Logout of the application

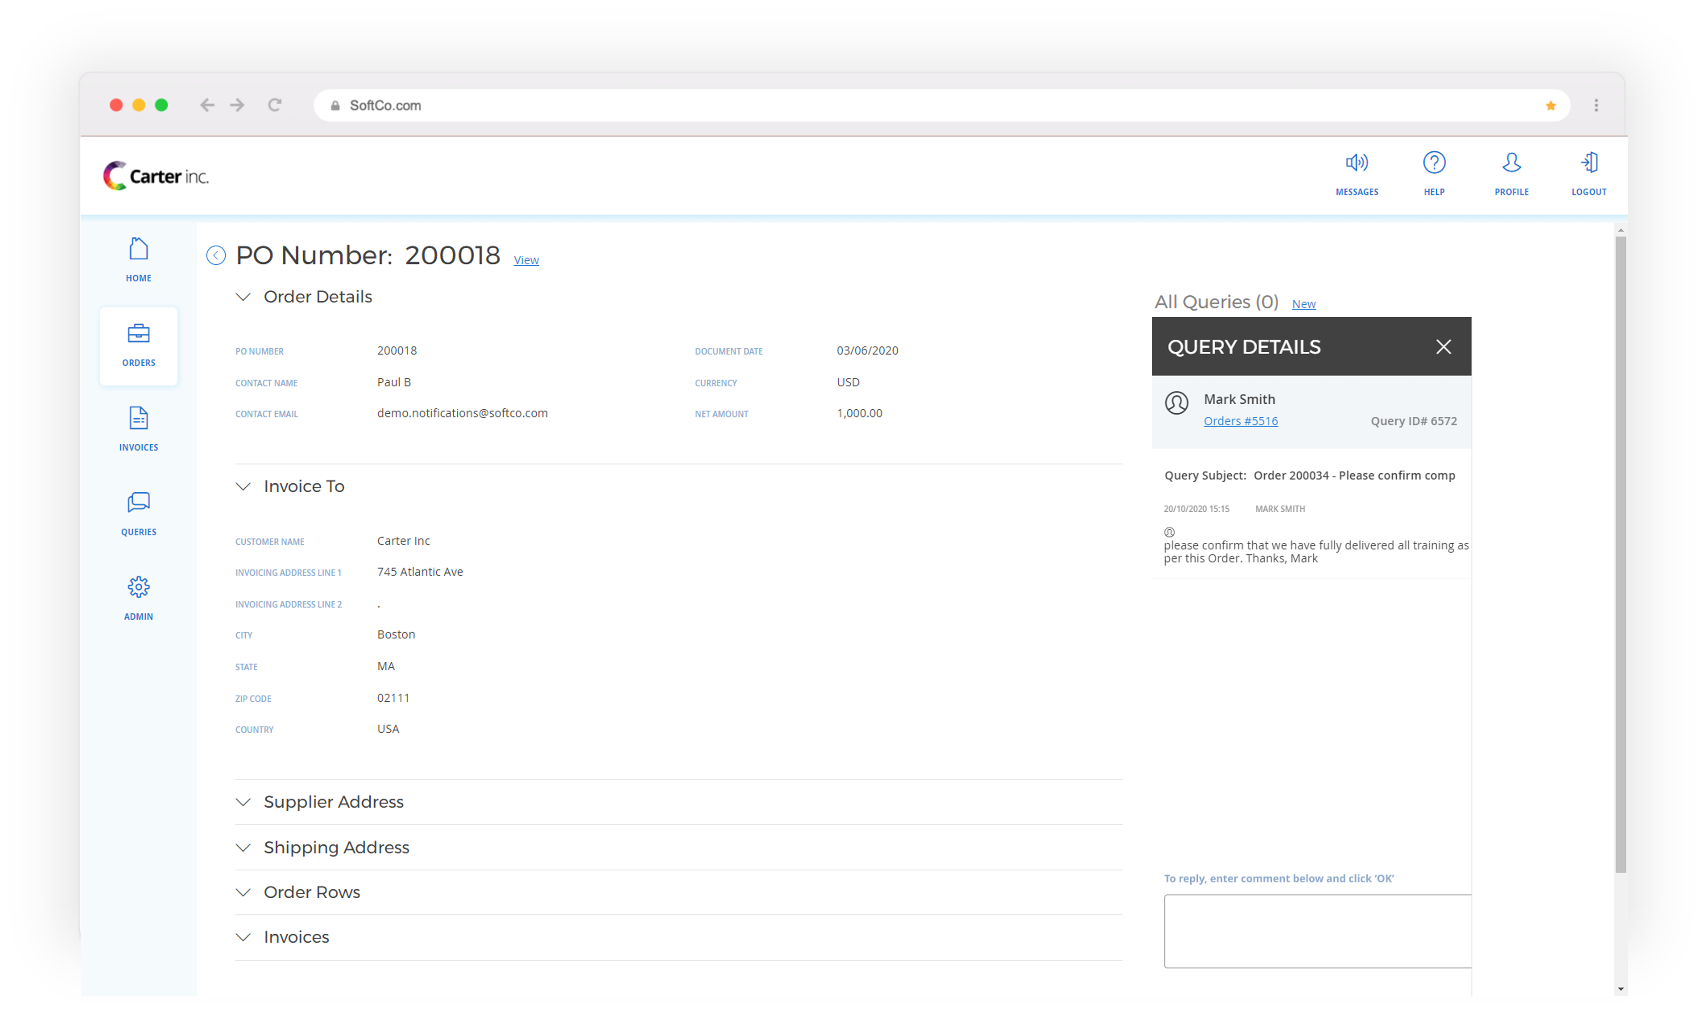[1589, 173]
